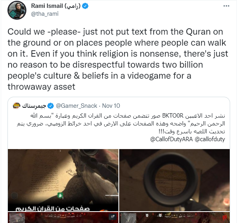
Task: Click the green hand icon in first game image
Action: point(60,195)
